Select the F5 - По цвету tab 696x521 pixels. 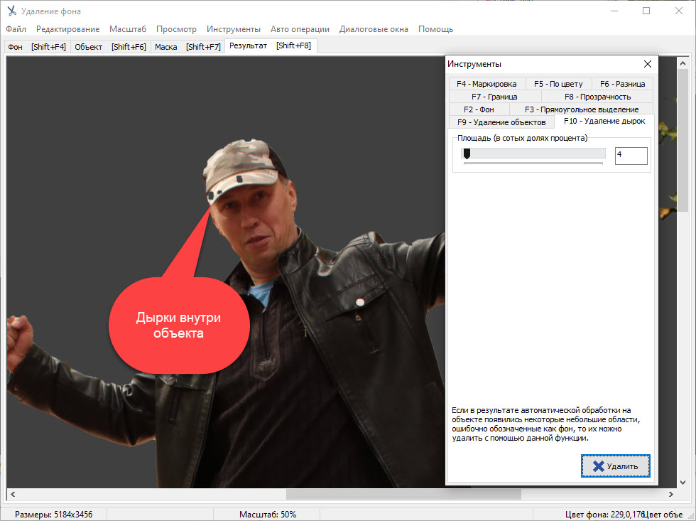pyautogui.click(x=558, y=84)
